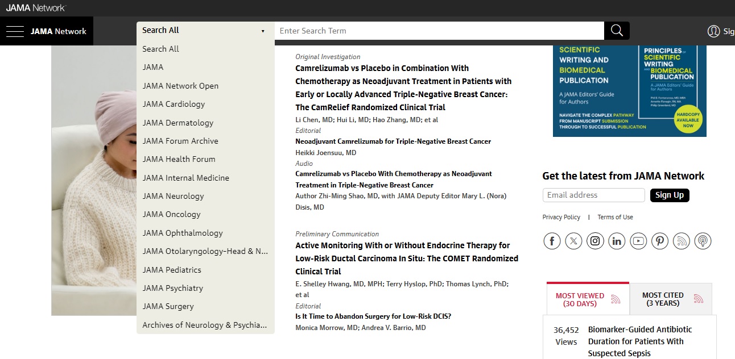Click the woman in sweater article image
735x359 pixels.
coord(94,180)
